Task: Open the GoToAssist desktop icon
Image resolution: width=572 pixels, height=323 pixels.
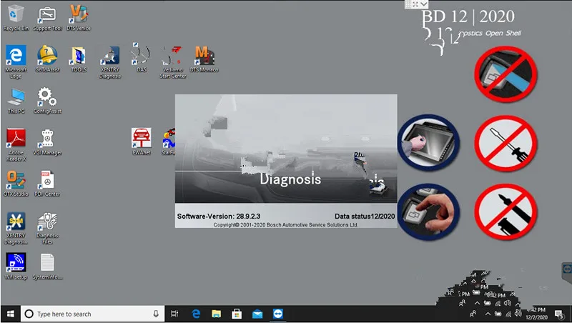Action: (47, 56)
